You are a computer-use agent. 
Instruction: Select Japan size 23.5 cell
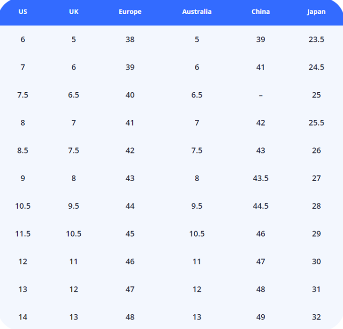[x=316, y=39]
